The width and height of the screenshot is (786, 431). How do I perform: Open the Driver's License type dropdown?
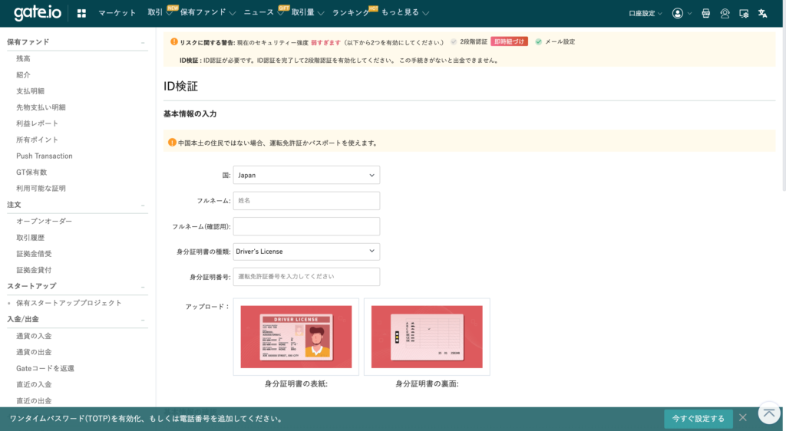pos(306,252)
